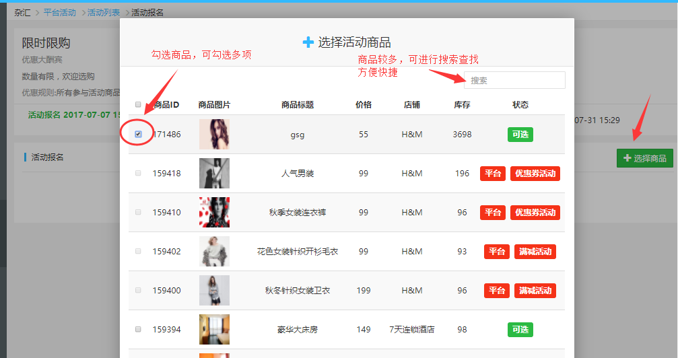Go to 活动列表 breadcrumb link
This screenshot has height=358, width=678.
tap(104, 12)
